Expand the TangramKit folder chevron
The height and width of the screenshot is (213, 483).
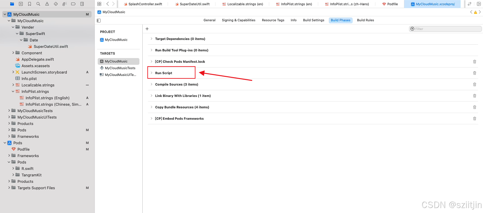[13, 175]
